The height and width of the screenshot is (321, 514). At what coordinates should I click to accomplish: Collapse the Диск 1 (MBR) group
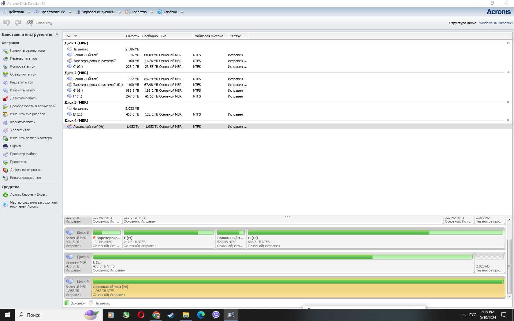point(508,43)
